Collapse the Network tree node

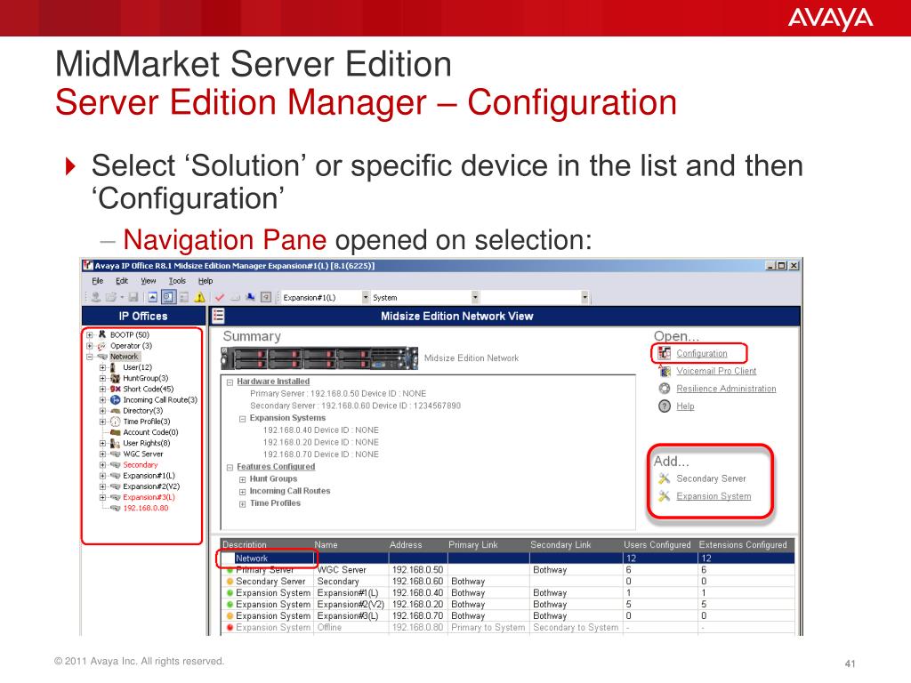coord(90,357)
